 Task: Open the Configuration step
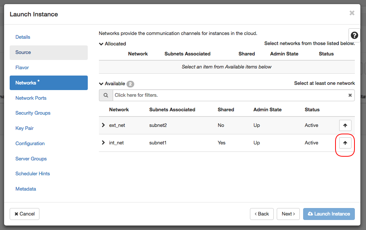coord(49,143)
